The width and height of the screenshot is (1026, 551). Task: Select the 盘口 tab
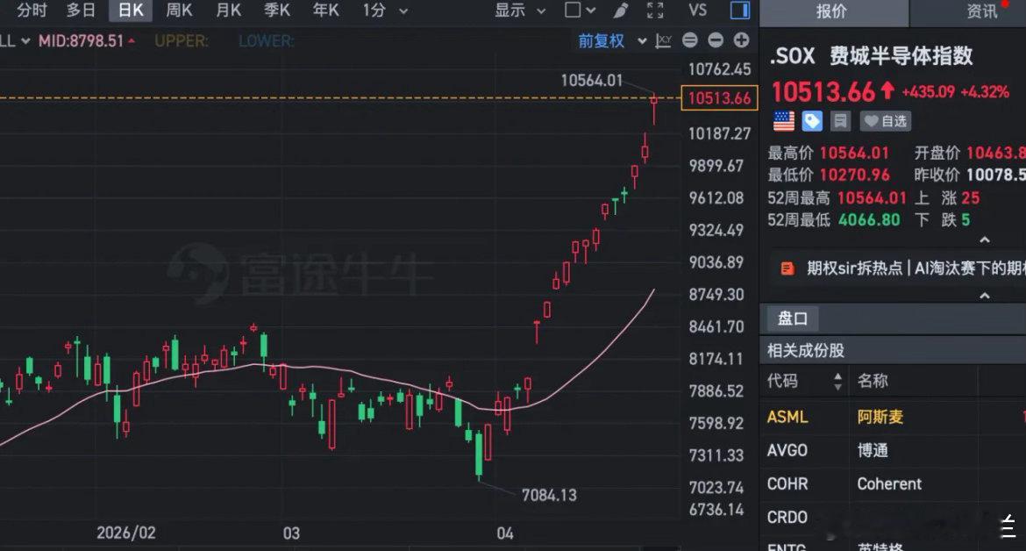tap(793, 318)
